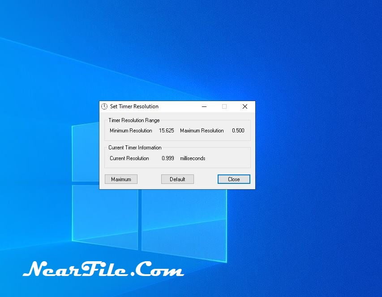Select the Maximum Resolution value 0.500
Screen dimensions: 382x297
(238, 131)
